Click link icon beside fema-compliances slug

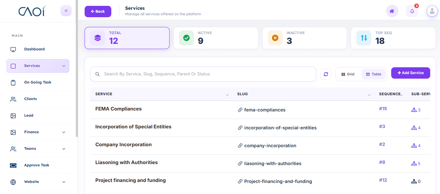[x=240, y=110]
